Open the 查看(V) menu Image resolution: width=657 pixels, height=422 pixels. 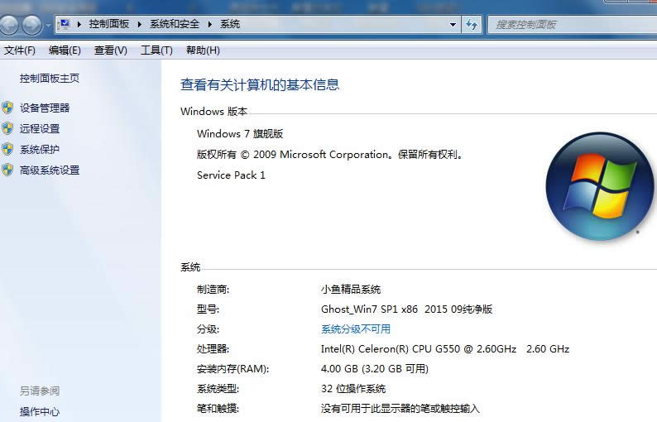pyautogui.click(x=111, y=50)
